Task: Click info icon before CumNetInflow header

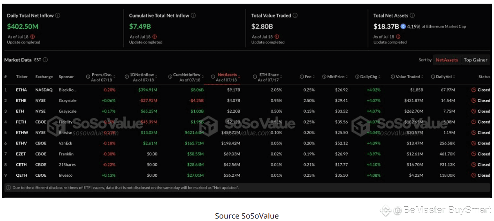Action: [x=170, y=77]
